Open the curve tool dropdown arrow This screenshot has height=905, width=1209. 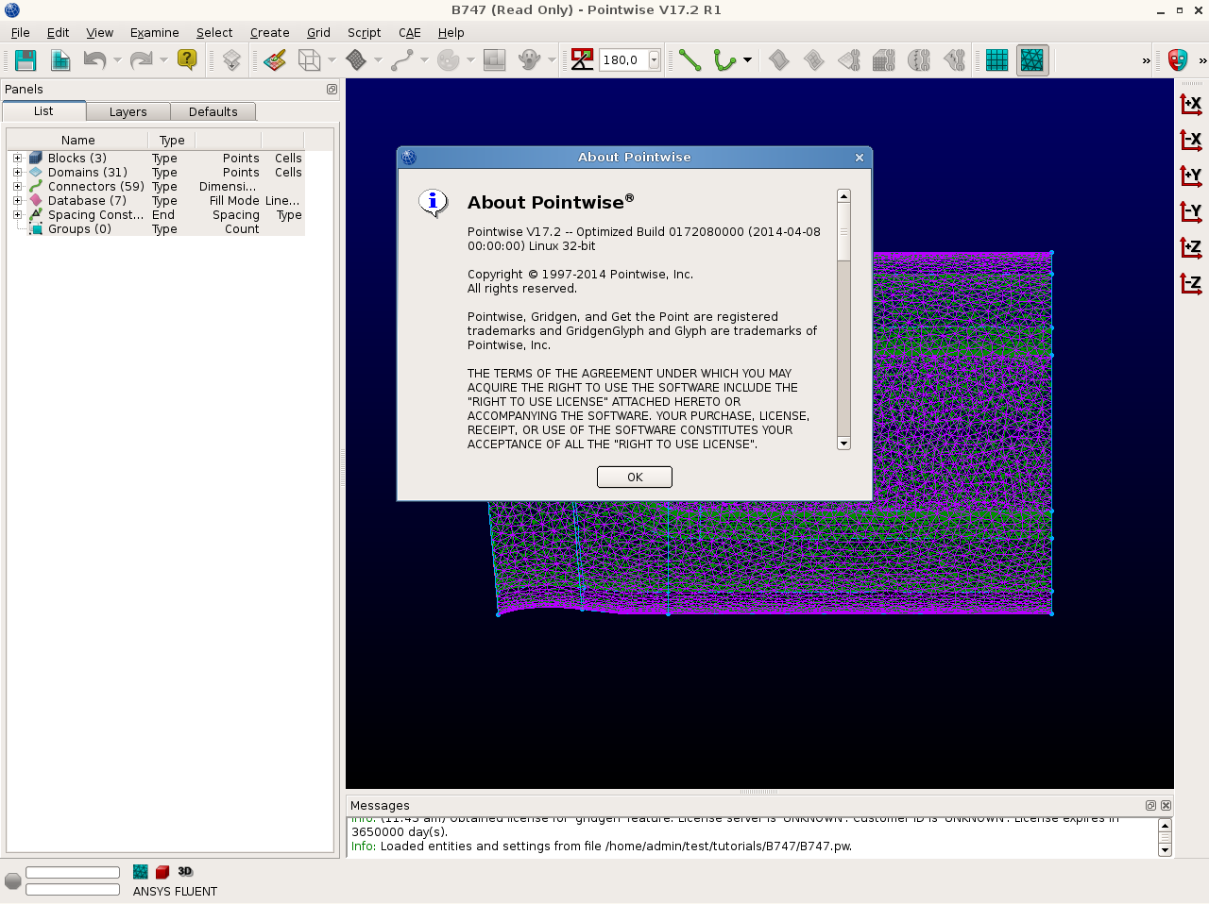(x=747, y=60)
